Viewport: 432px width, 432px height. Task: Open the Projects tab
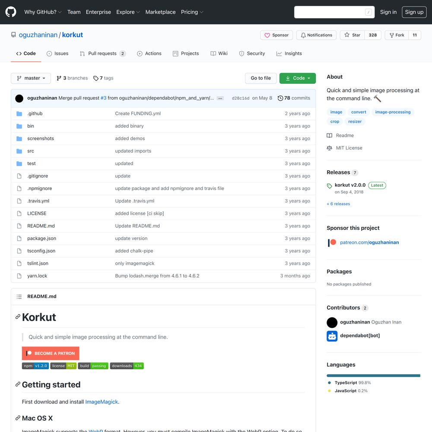tap(186, 54)
